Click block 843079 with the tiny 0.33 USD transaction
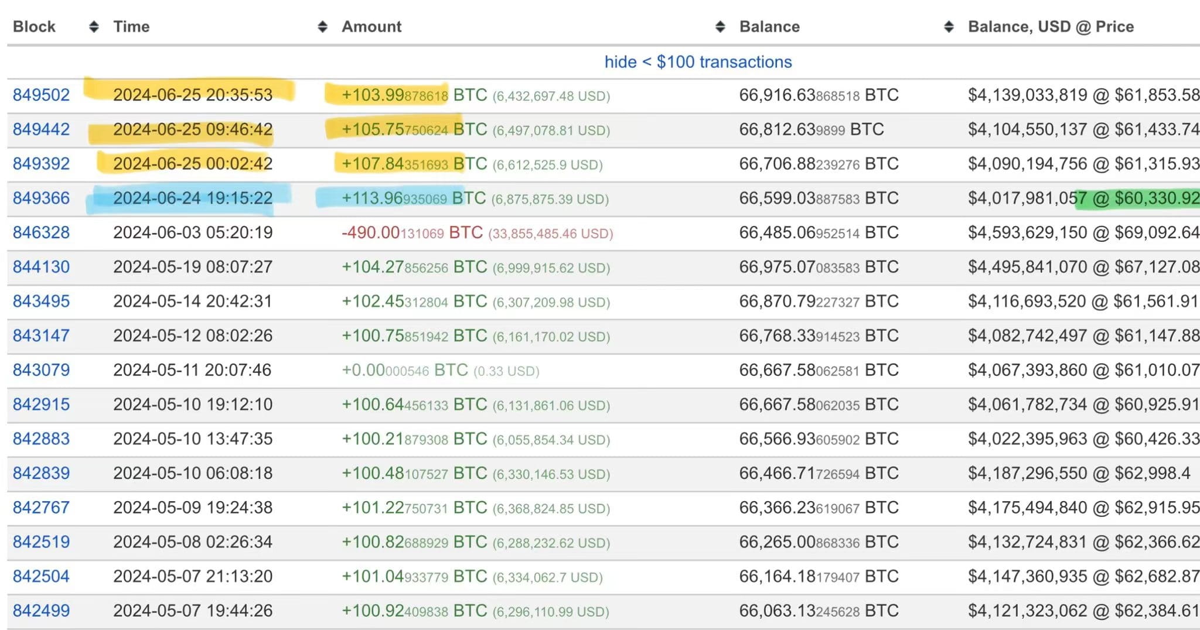1200x630 pixels. (x=40, y=370)
